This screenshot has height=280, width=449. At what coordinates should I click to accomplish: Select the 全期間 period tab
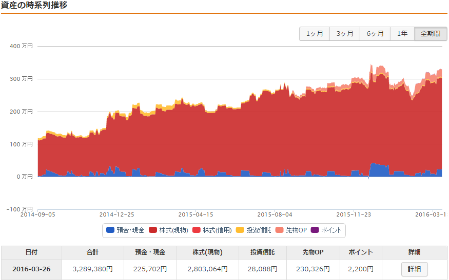431,34
